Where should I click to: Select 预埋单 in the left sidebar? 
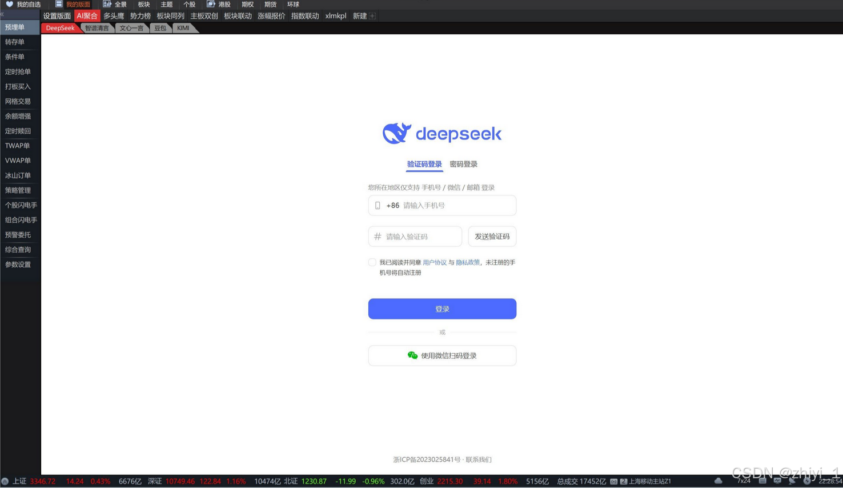20,27
